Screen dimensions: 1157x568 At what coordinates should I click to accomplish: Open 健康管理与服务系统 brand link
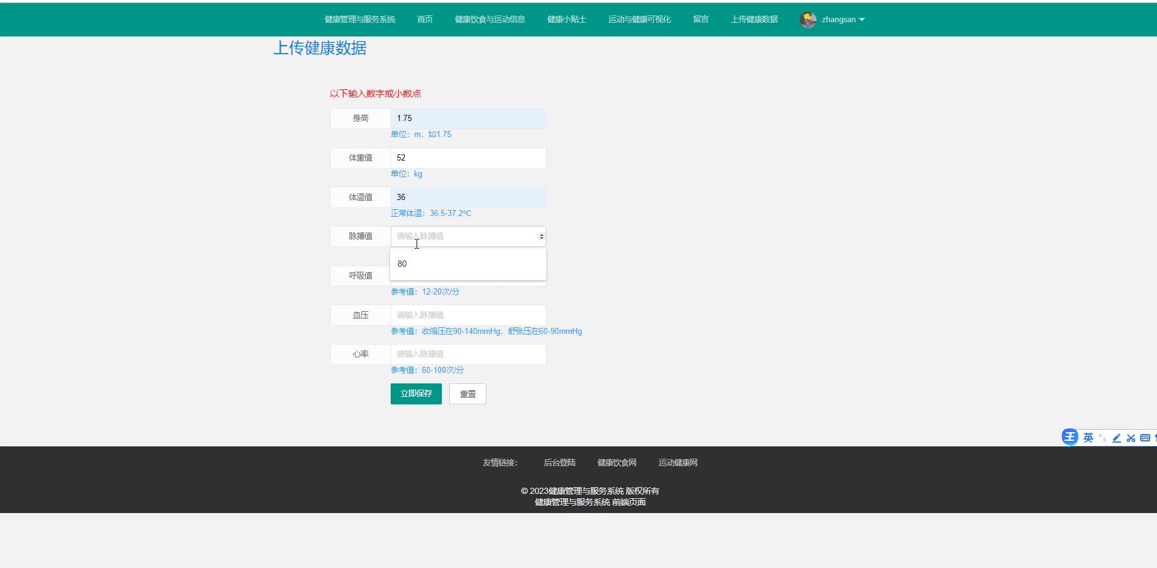pos(360,20)
